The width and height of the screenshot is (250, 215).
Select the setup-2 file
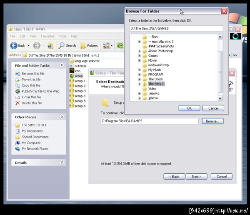(x=77, y=86)
